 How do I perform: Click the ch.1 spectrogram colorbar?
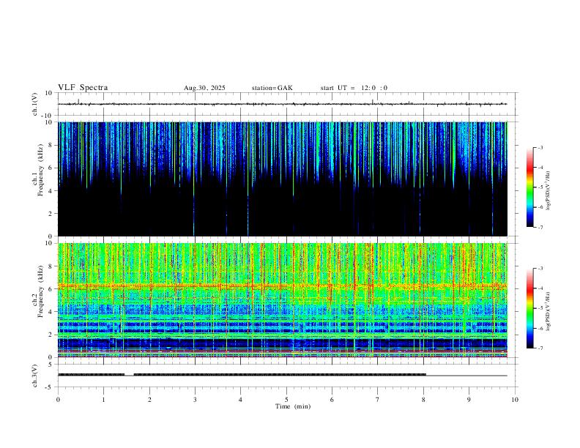coord(529,187)
